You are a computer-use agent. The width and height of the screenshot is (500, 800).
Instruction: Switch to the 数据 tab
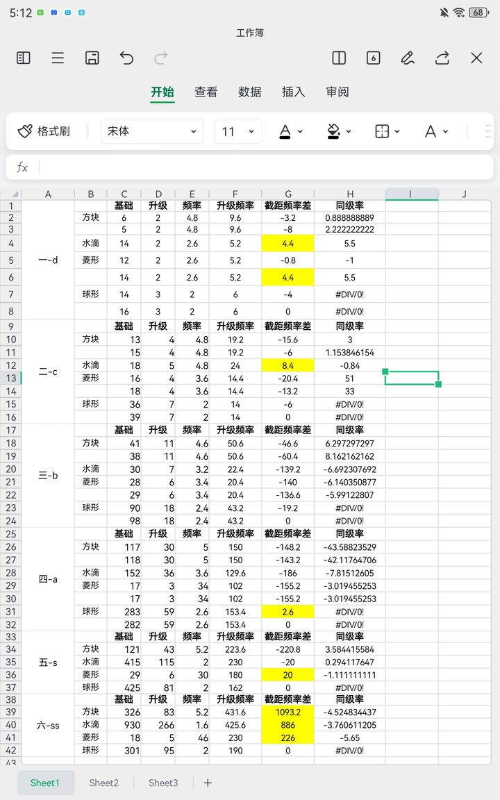[x=250, y=92]
